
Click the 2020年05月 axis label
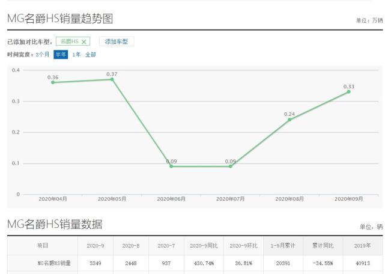pos(112,199)
